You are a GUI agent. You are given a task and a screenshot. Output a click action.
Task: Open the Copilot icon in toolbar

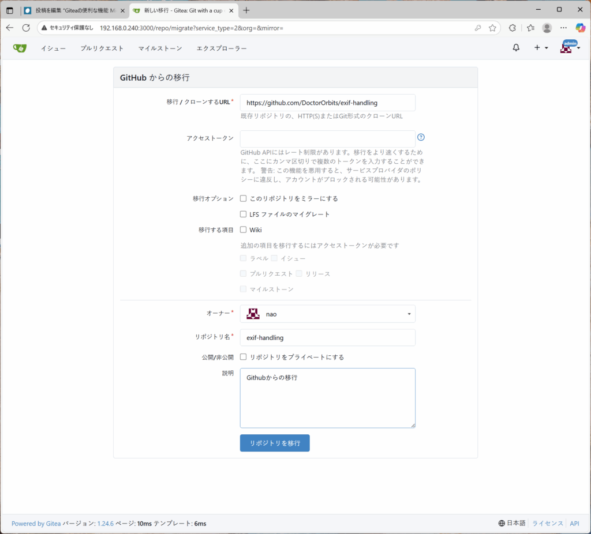(x=580, y=28)
